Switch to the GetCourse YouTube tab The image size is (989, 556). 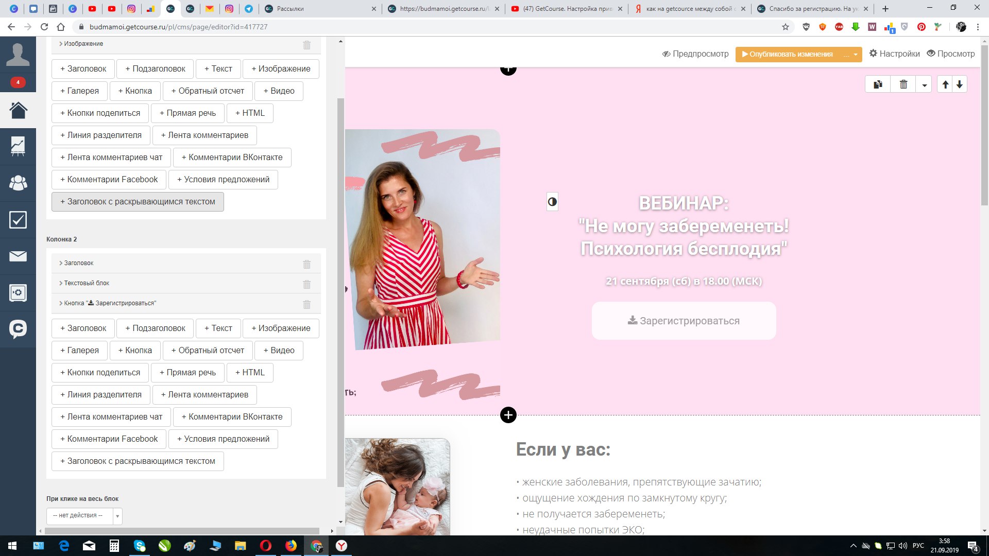point(567,9)
